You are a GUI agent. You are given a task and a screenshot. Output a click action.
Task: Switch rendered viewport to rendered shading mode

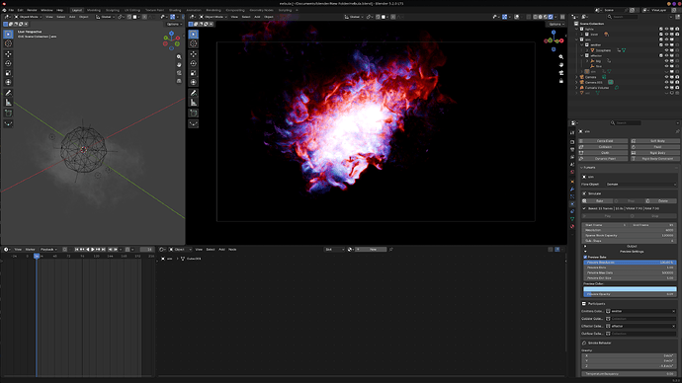click(x=551, y=17)
